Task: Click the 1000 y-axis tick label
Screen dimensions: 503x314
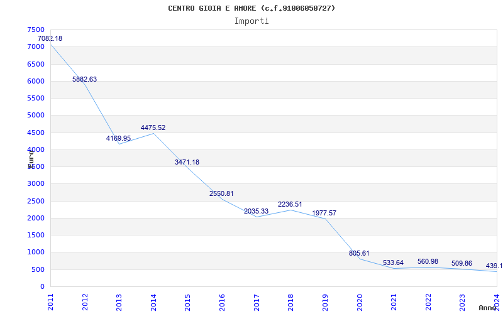Action: point(35,252)
